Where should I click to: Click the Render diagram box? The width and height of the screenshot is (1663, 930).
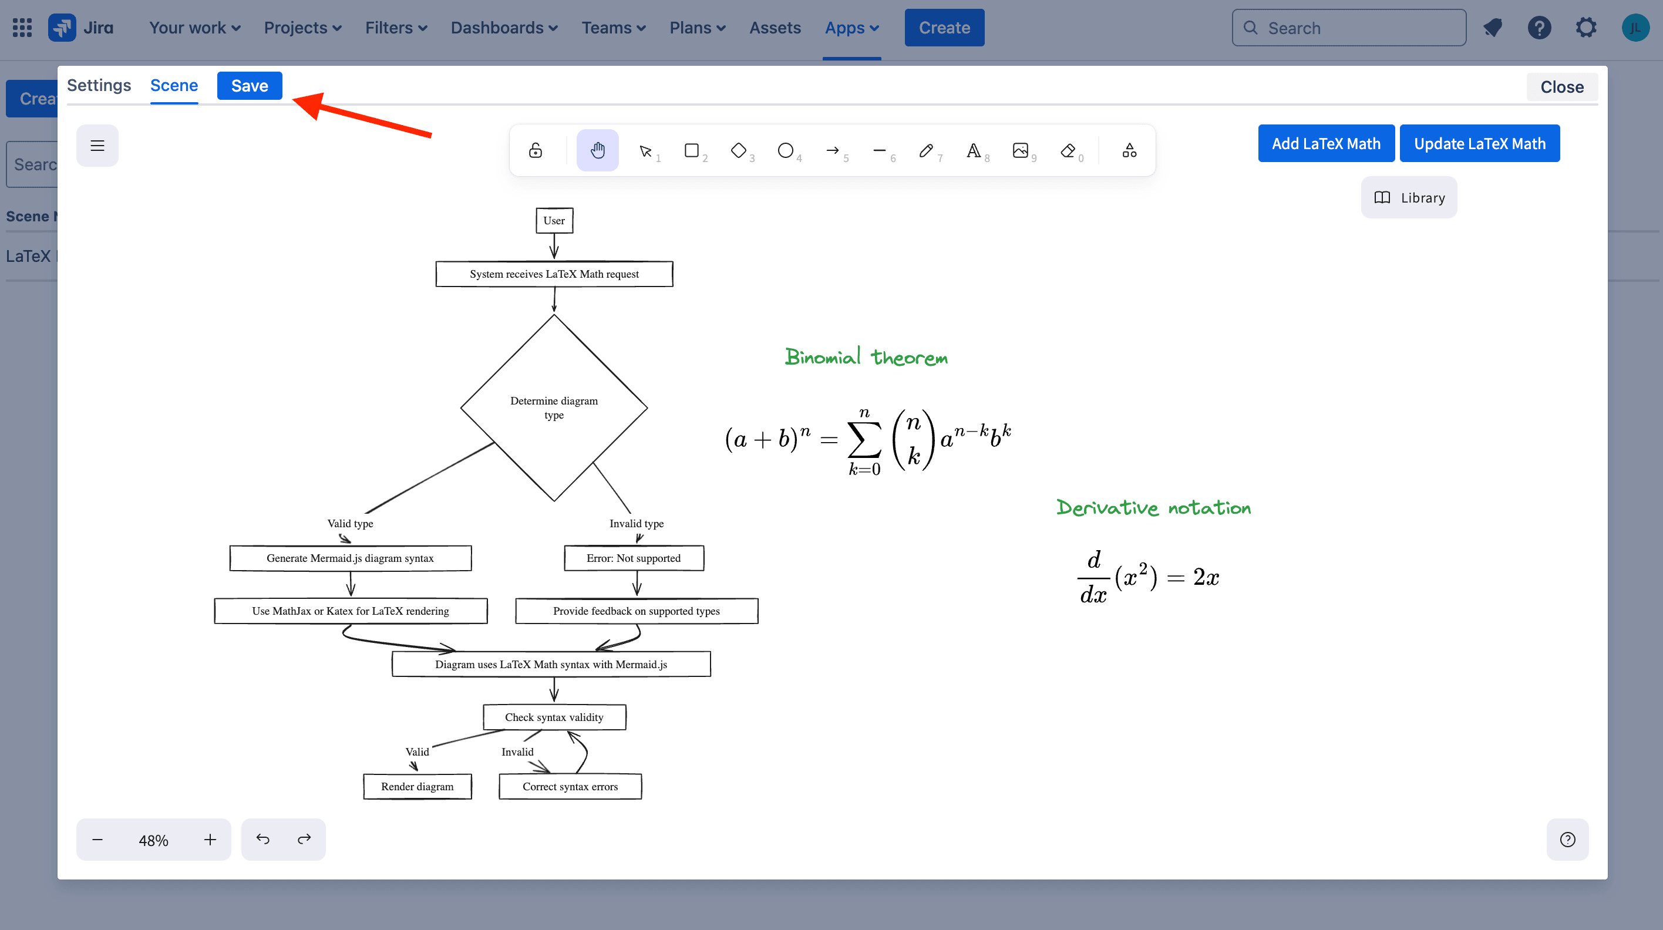pos(417,787)
